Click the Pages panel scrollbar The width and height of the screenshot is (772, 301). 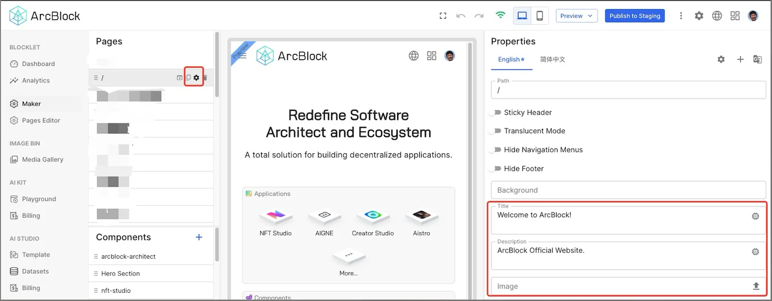[x=217, y=65]
